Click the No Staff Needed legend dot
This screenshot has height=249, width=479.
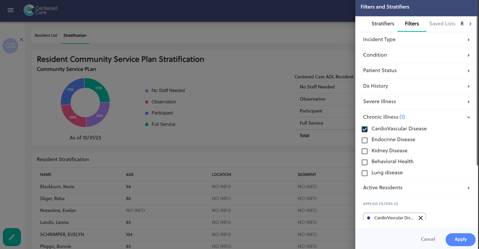(x=147, y=91)
